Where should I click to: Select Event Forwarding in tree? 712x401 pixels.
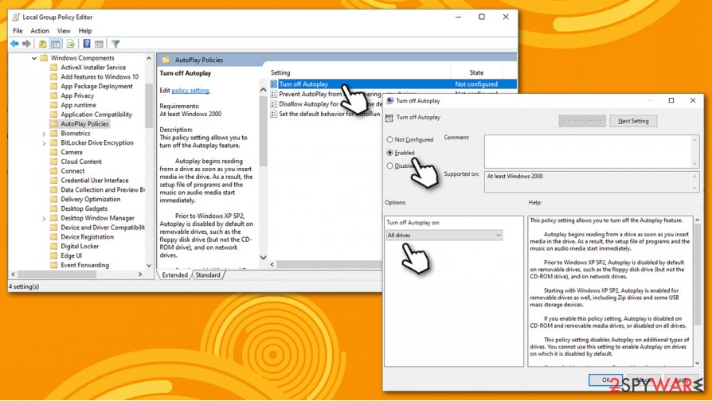coord(84,265)
